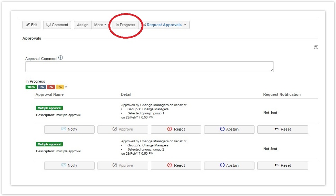Reject the group 2 multiple approval
336x196 pixels.
point(176,165)
